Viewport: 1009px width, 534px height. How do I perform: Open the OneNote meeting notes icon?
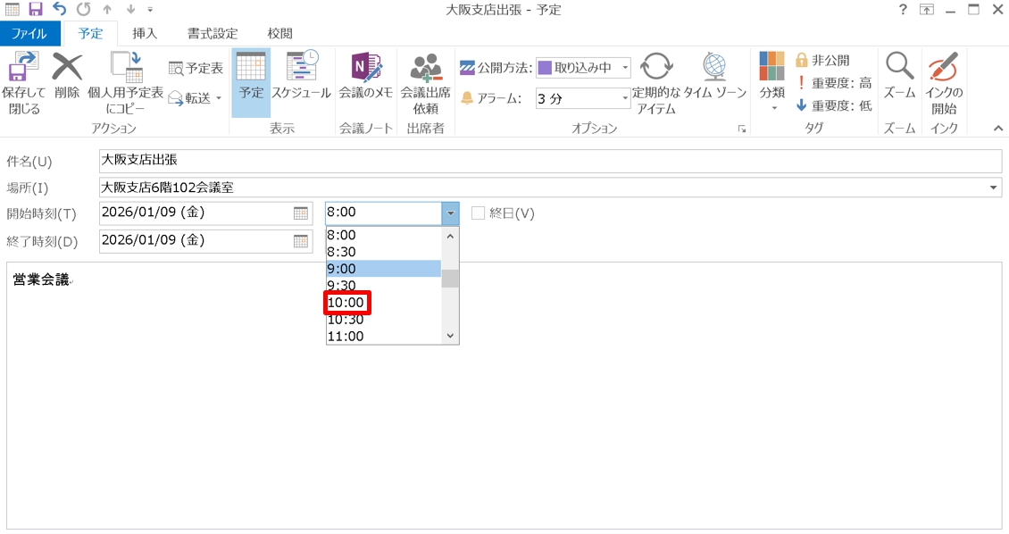pos(366,70)
